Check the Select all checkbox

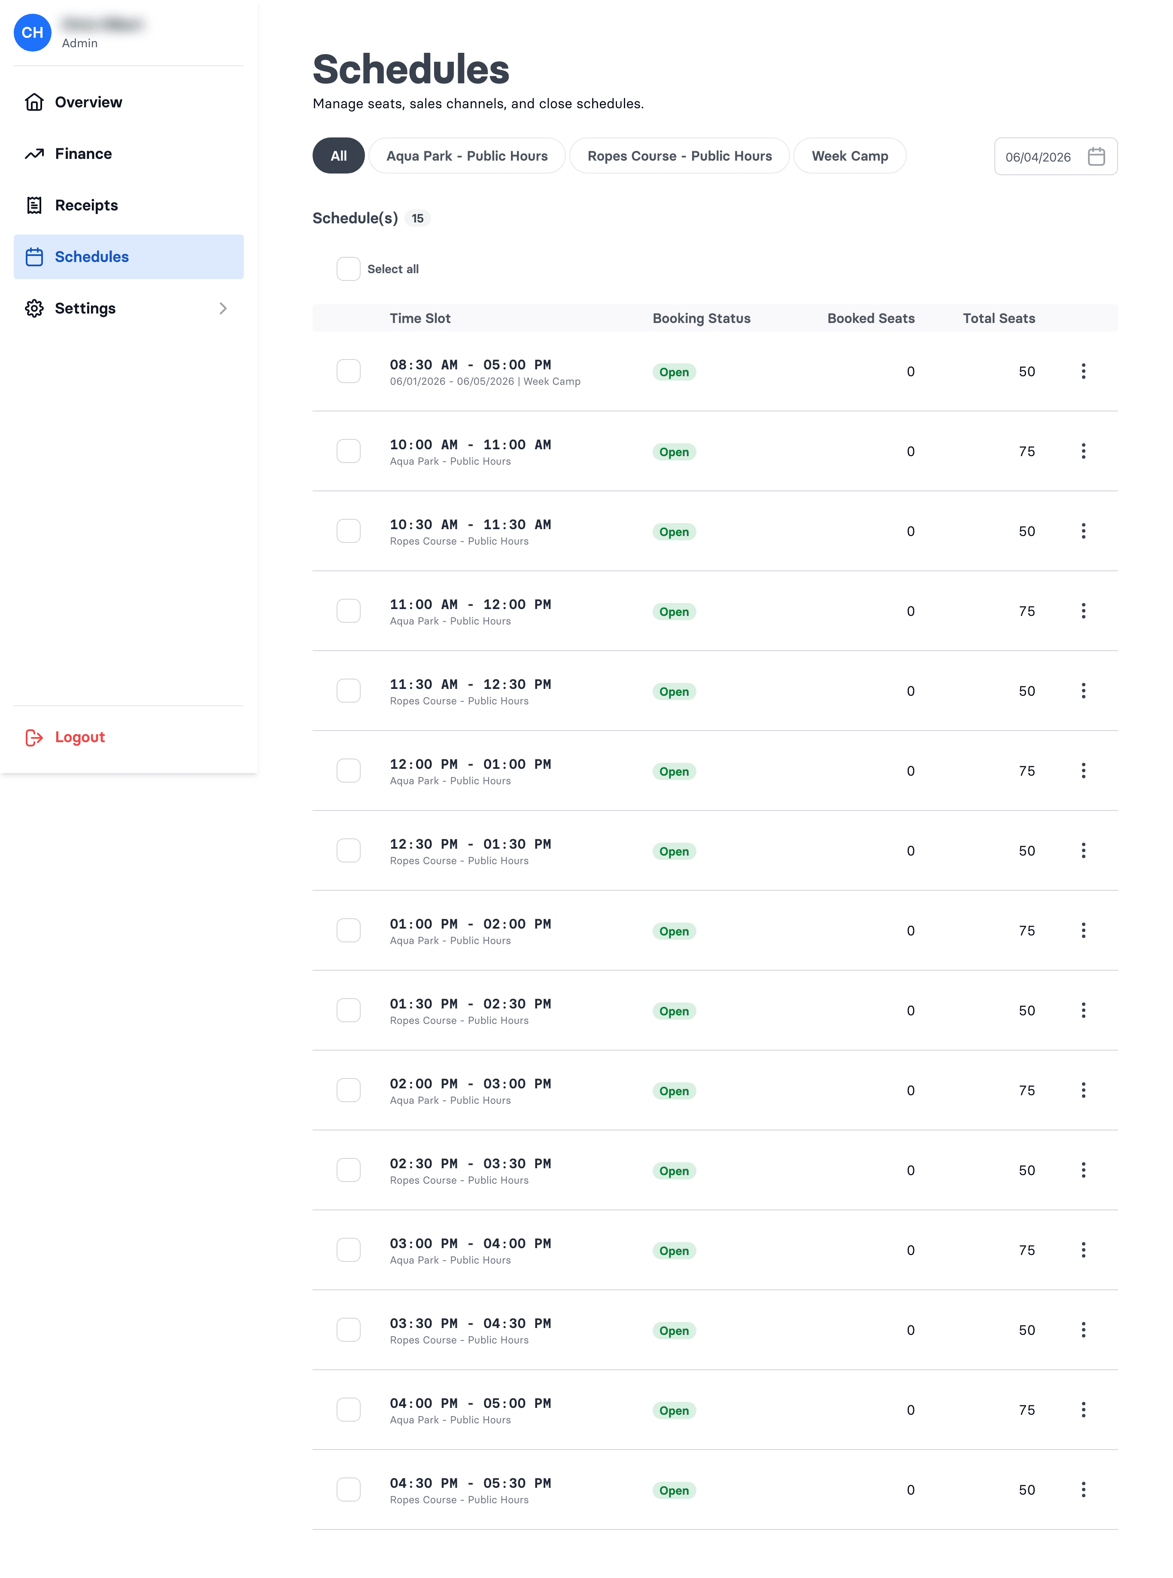coord(348,269)
